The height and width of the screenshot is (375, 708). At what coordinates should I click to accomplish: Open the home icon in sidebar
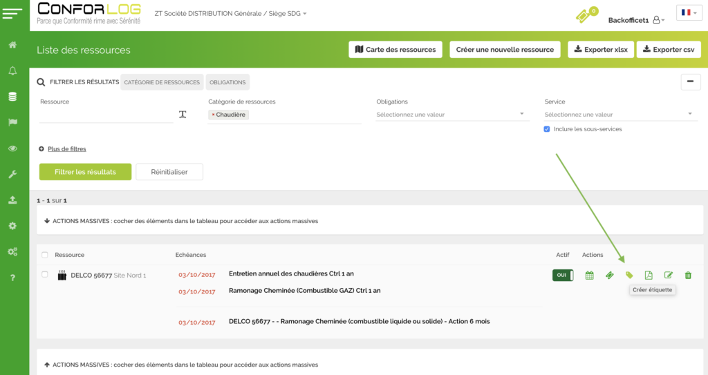point(12,45)
